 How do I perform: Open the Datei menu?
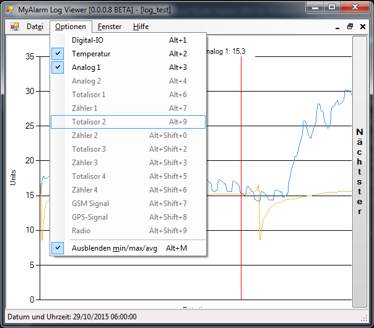pos(35,27)
